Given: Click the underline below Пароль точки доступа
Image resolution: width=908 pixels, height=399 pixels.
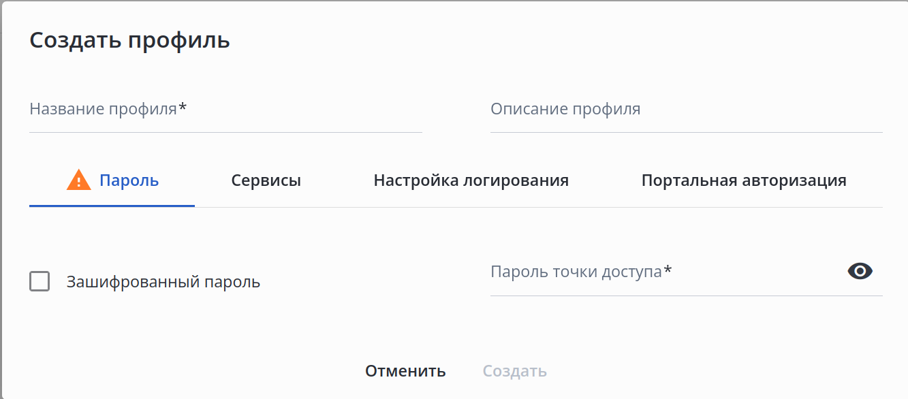Looking at the screenshot, I should (686, 296).
